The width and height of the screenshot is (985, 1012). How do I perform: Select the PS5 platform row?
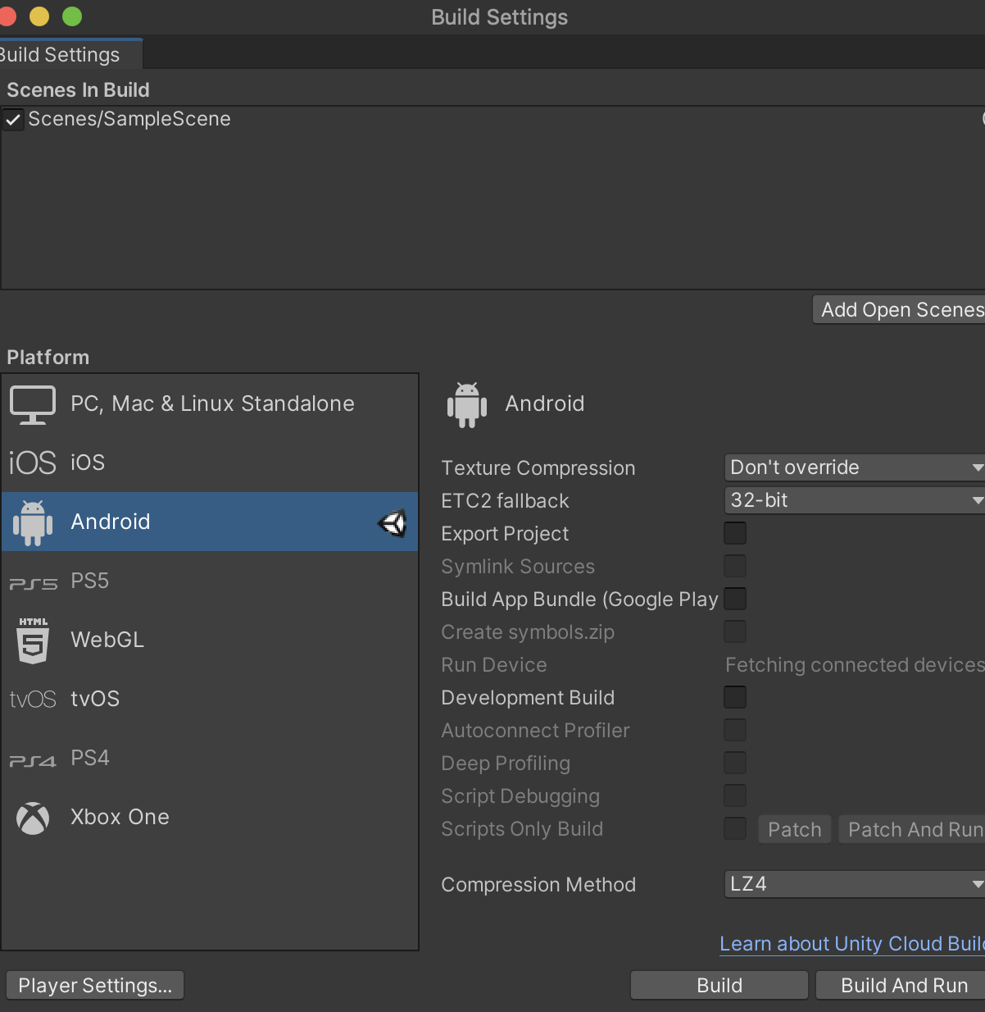pyautogui.click(x=210, y=581)
